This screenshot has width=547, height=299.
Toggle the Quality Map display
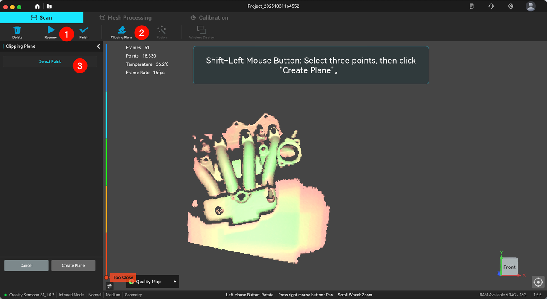[132, 282]
